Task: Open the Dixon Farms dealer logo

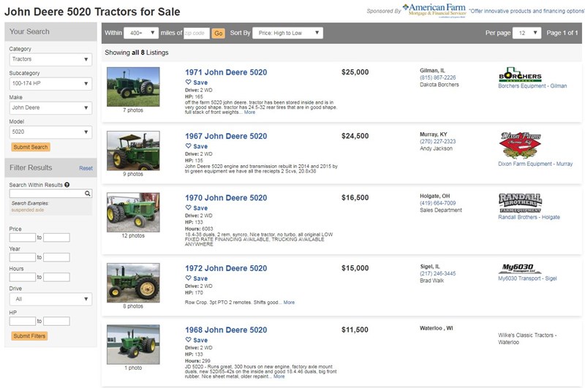Action: pyautogui.click(x=520, y=145)
